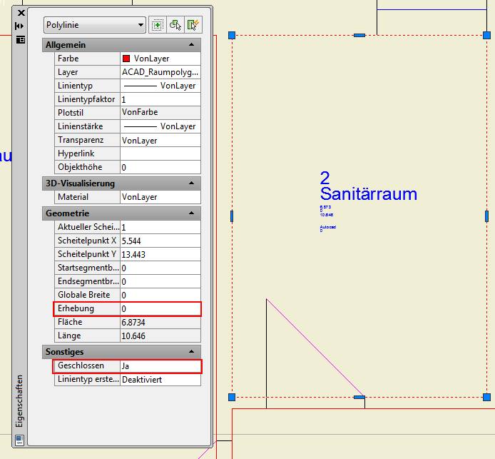Click the Sanitärraum room label text
The image size is (495, 459).
[x=369, y=194]
